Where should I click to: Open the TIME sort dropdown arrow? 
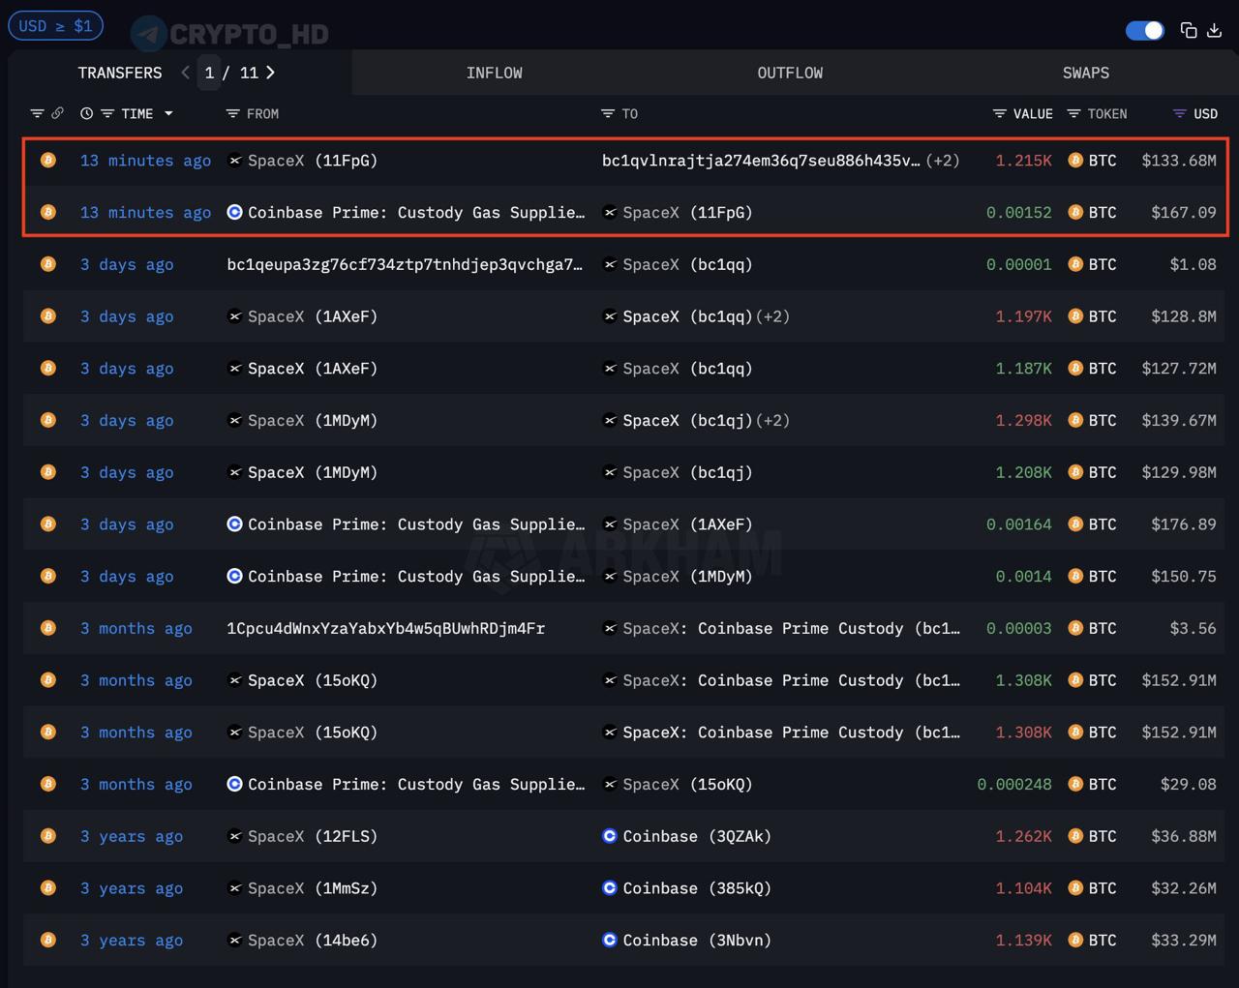[x=168, y=113]
